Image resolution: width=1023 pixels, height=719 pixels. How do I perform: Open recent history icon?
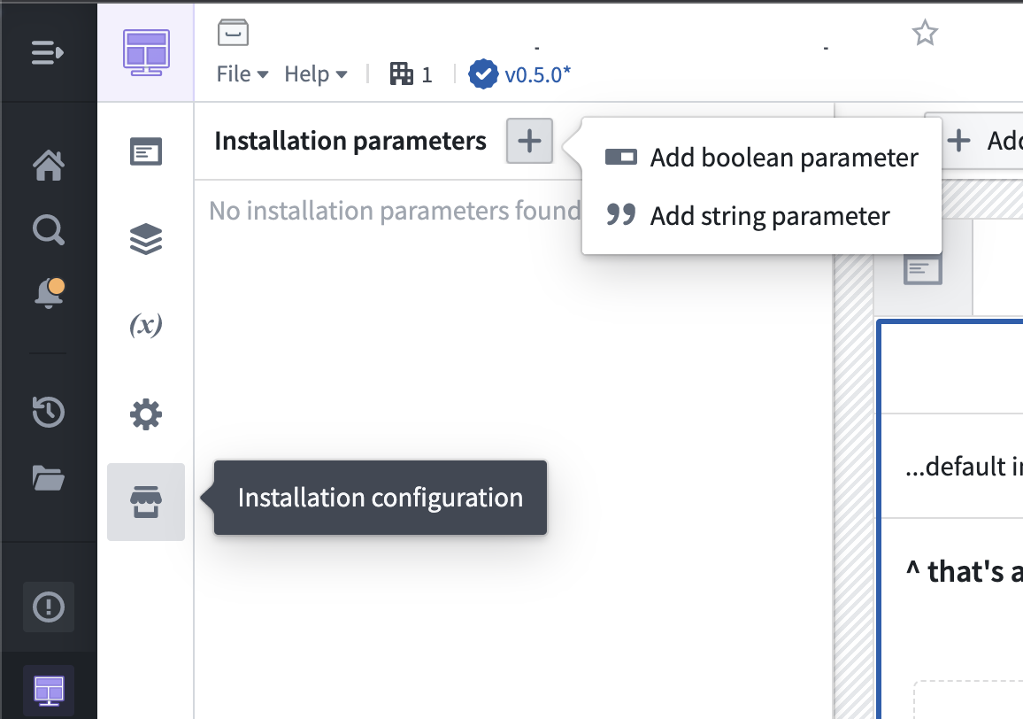coord(49,412)
